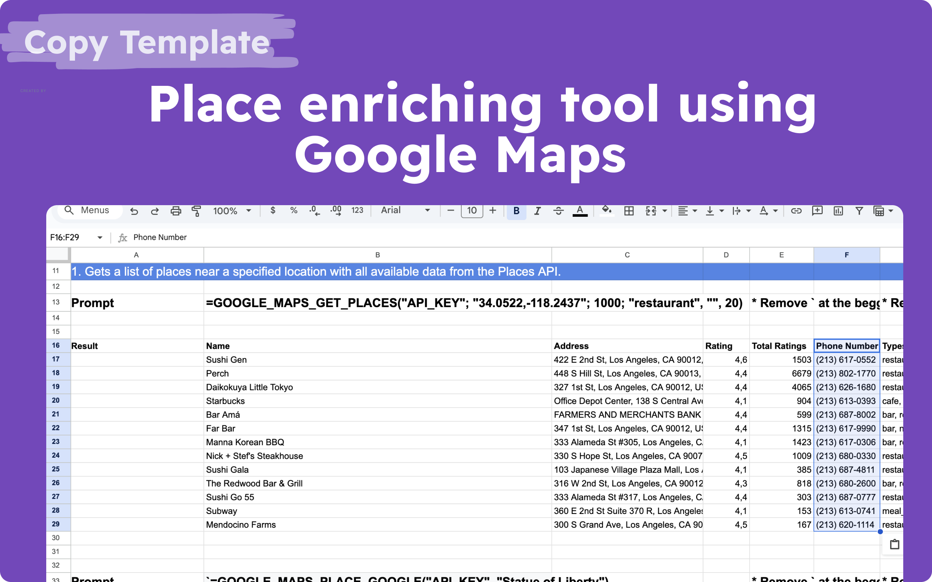Click plus to increase font size
The height and width of the screenshot is (582, 932).
493,210
